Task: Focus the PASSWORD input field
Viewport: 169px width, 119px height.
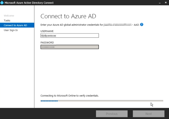Action: click(70, 47)
